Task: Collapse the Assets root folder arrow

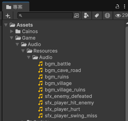Action: click(6, 25)
